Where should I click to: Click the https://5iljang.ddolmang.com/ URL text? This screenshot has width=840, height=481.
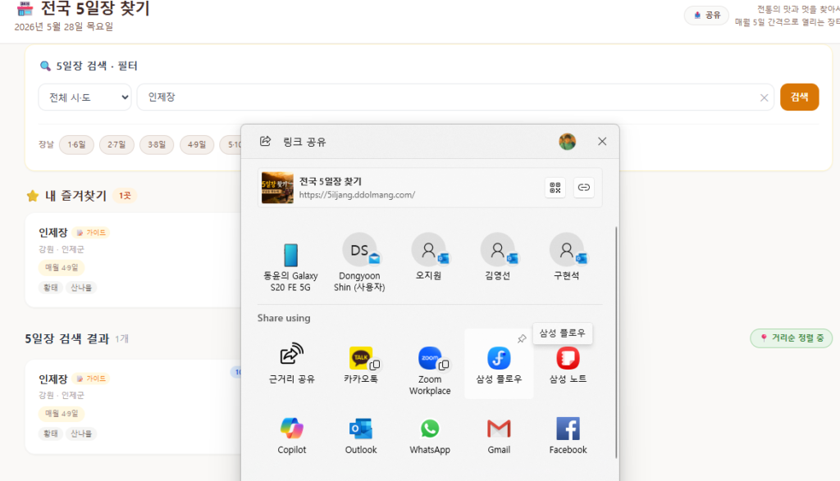(357, 195)
